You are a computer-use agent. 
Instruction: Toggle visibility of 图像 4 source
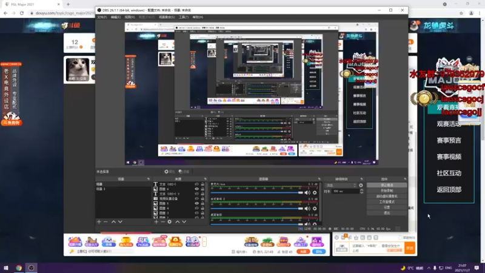(196, 208)
